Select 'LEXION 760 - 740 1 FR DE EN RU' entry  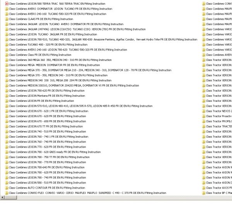pyautogui.click(x=48, y=136)
